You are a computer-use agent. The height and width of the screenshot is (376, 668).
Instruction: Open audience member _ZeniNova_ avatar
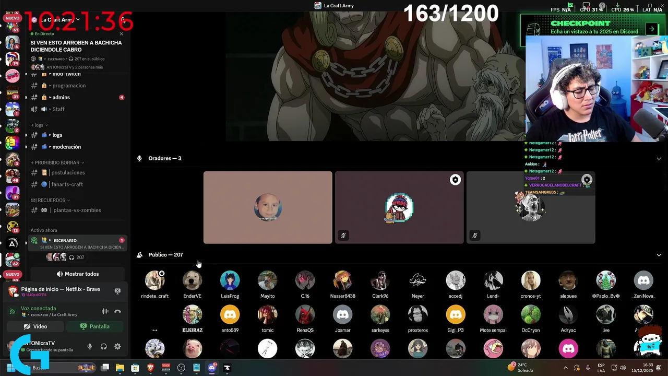643,280
